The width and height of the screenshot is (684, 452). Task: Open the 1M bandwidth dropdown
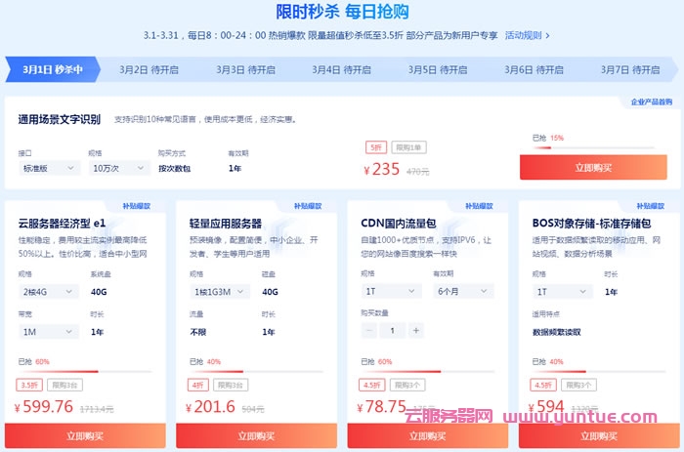tap(48, 332)
